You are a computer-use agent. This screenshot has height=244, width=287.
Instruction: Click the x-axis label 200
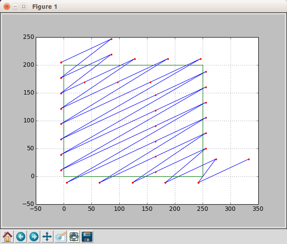[174, 209]
